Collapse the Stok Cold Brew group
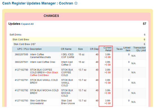 click(79, 39)
